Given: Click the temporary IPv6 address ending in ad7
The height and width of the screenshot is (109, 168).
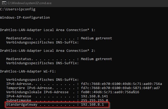Looking at the screenshot, I should (x=120, y=88).
